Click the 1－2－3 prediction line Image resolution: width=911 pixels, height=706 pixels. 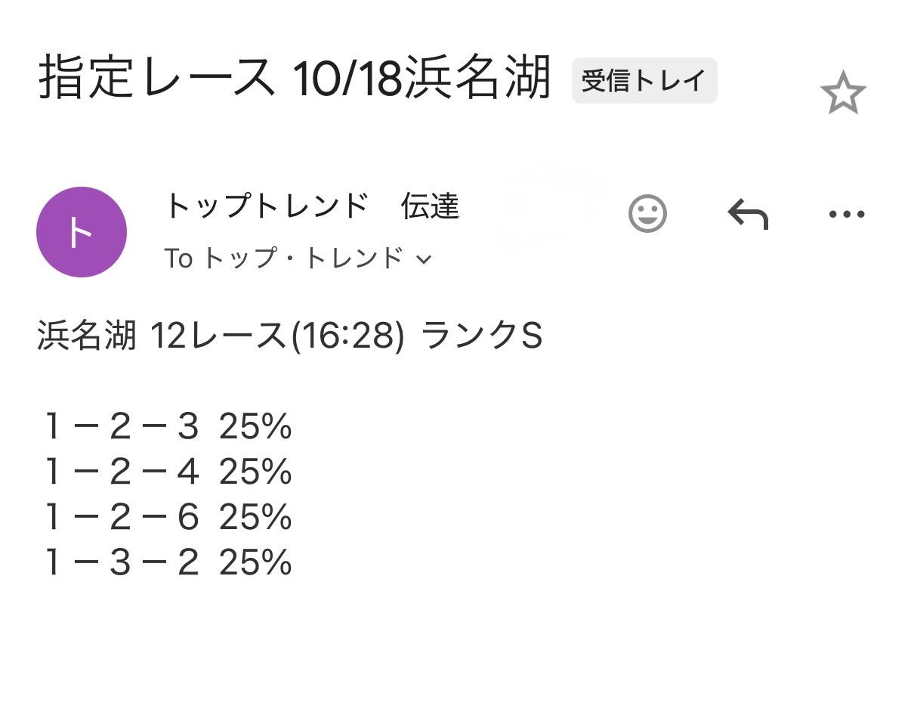point(122,428)
